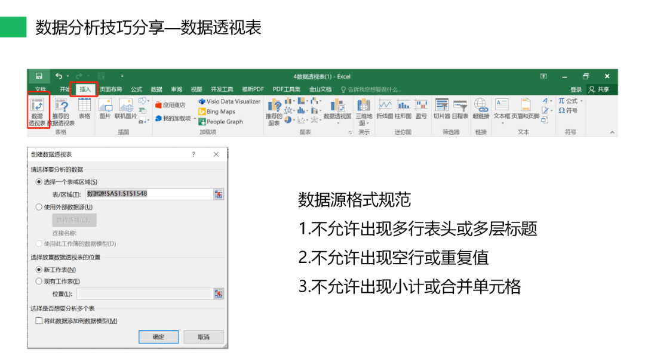
Task: Insert a 超链接 hyperlink
Action: [x=481, y=109]
